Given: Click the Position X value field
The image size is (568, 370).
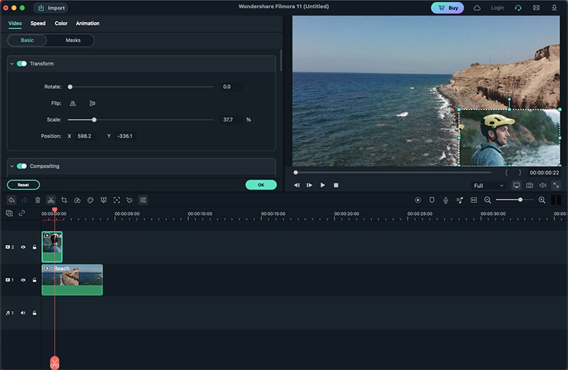Looking at the screenshot, I should click(x=84, y=136).
